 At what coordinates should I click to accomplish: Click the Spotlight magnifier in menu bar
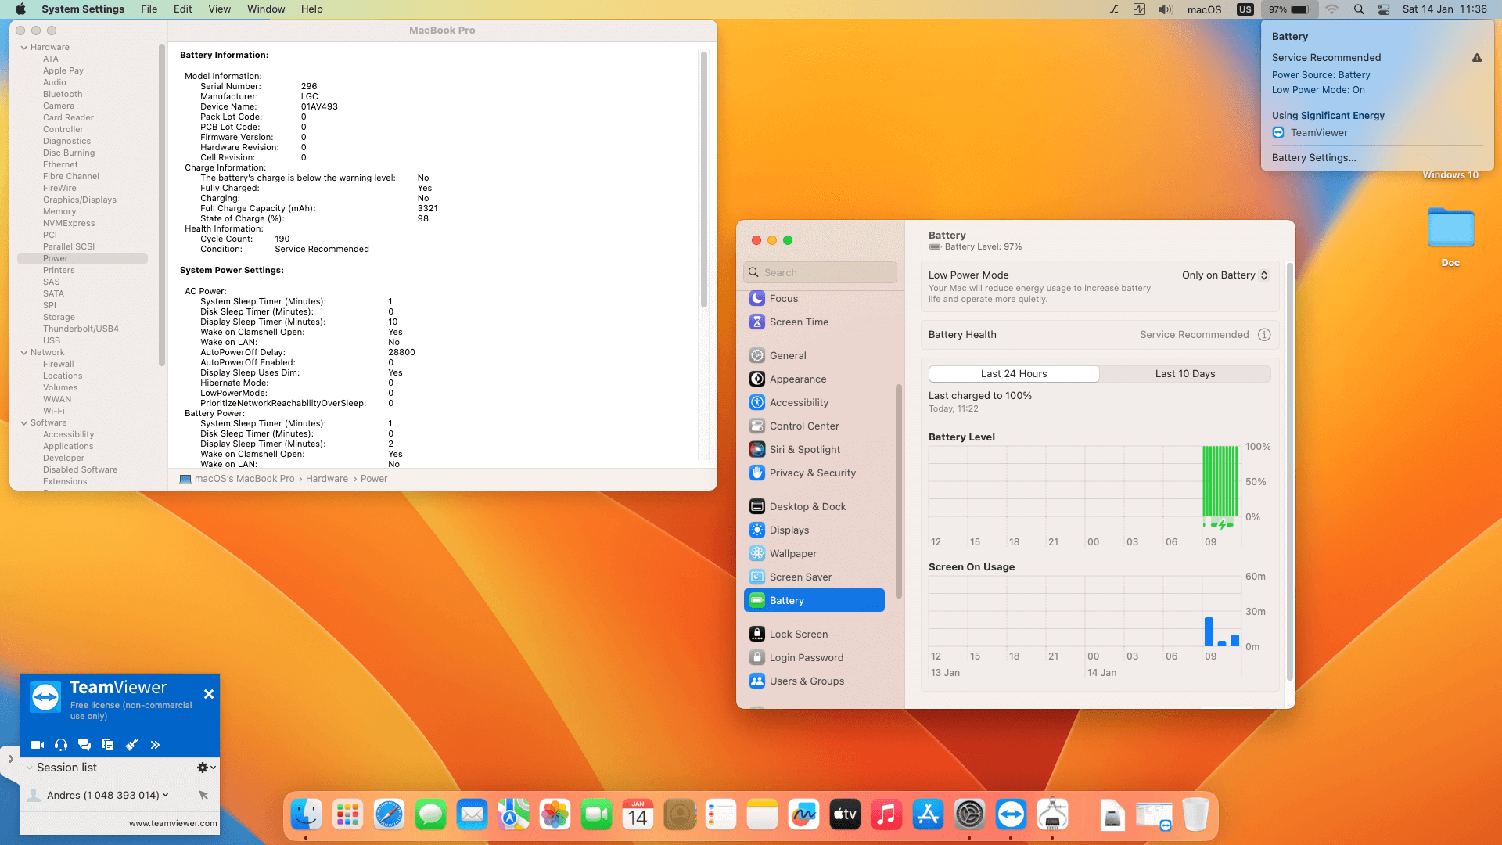coord(1359,9)
